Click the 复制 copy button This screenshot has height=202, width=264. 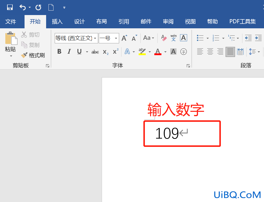(x=30, y=45)
